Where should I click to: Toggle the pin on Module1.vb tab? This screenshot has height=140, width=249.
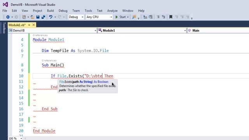pos(29,25)
